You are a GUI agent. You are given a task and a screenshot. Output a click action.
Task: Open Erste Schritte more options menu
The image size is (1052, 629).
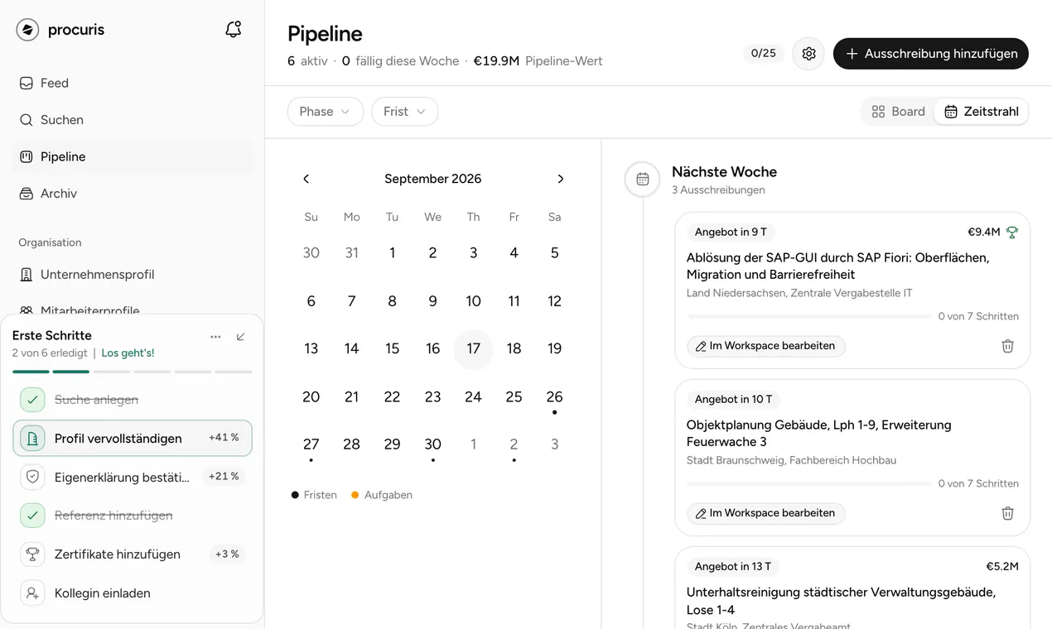tap(215, 337)
